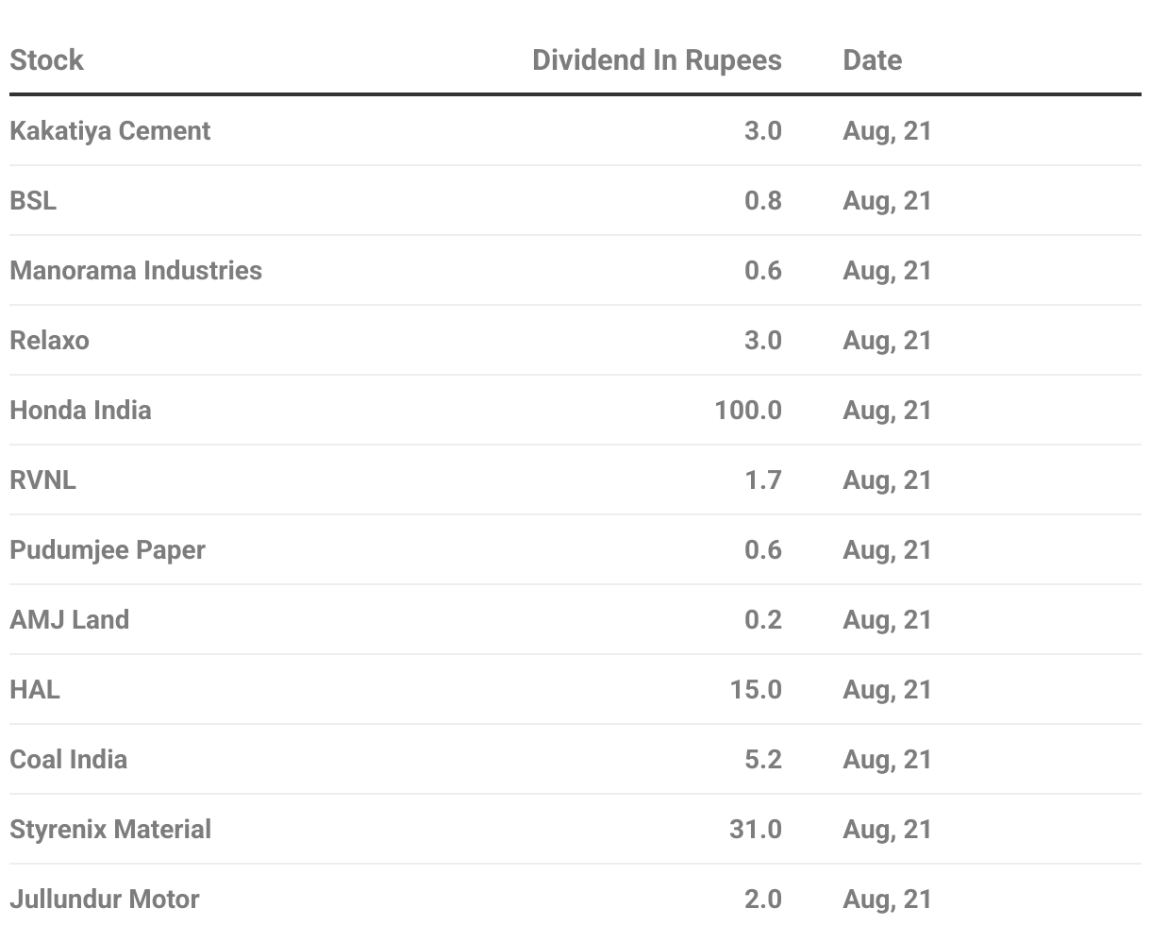Select the HAL stock name
Image resolution: width=1151 pixels, height=942 pixels.
point(35,689)
